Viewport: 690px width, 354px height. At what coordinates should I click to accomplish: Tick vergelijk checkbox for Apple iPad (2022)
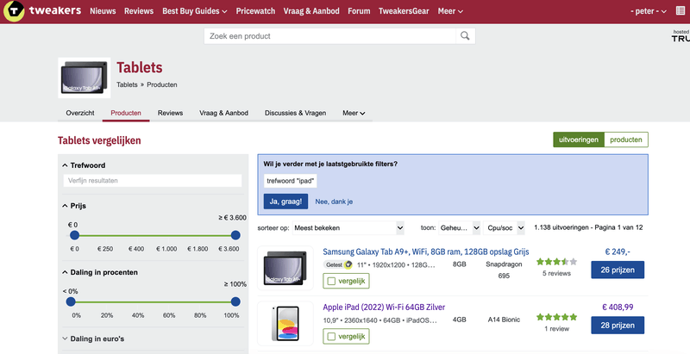coord(332,337)
